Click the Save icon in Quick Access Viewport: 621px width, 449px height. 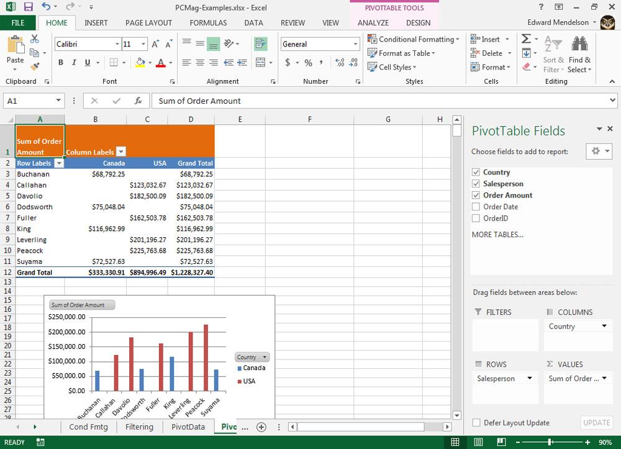click(28, 7)
